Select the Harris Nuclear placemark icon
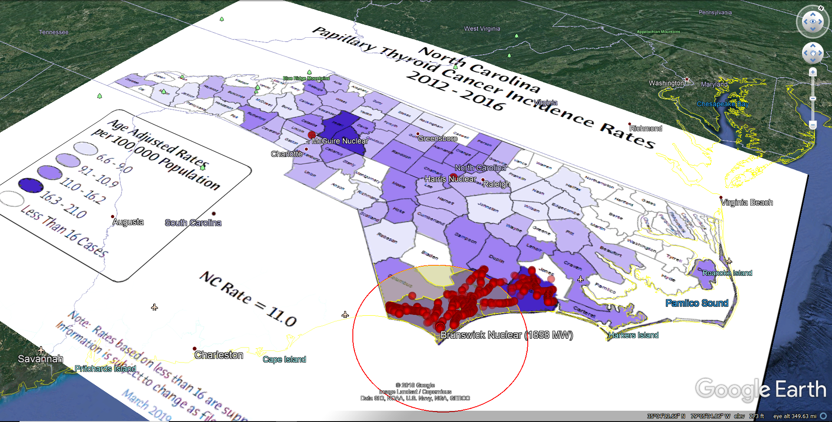 (x=453, y=177)
